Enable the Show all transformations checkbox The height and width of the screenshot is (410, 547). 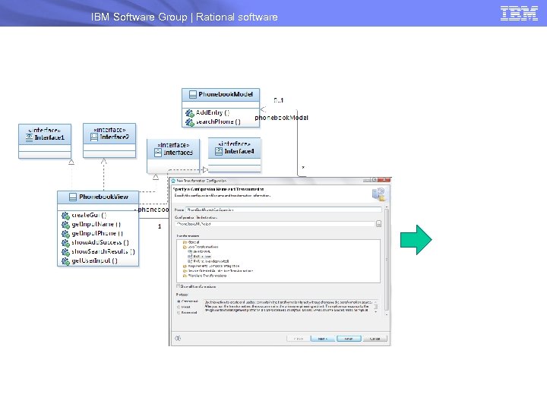click(179, 286)
